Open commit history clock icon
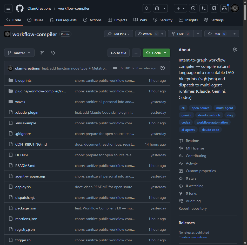 click(x=163, y=68)
